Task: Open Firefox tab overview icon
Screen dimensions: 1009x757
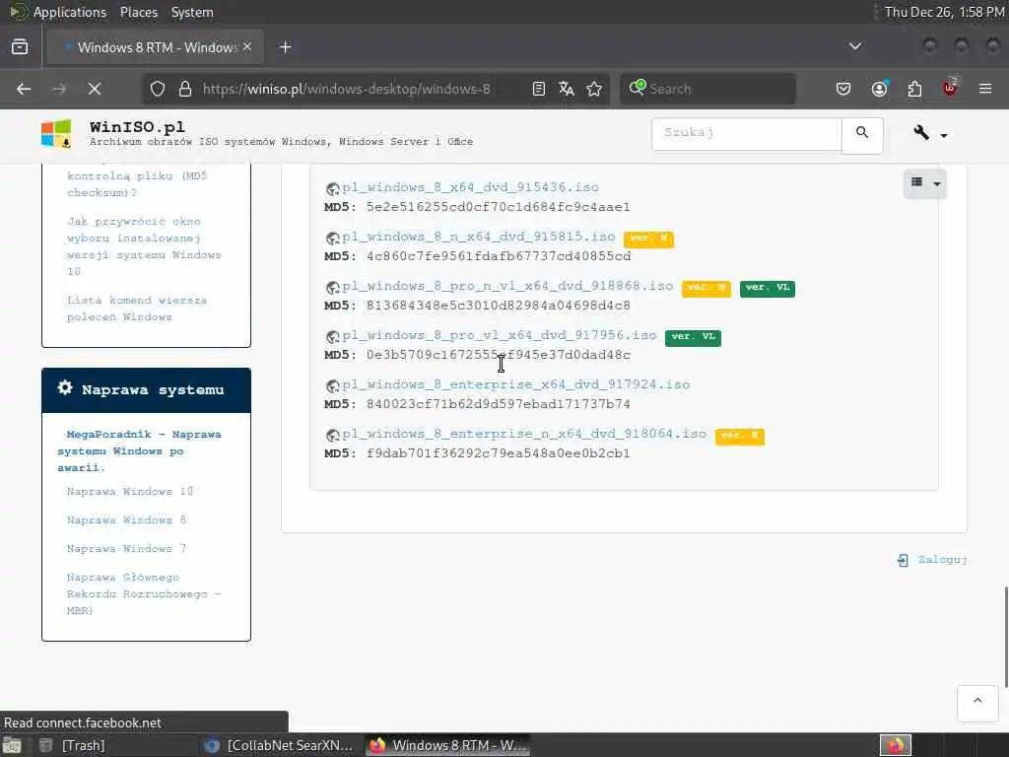Action: click(20, 47)
